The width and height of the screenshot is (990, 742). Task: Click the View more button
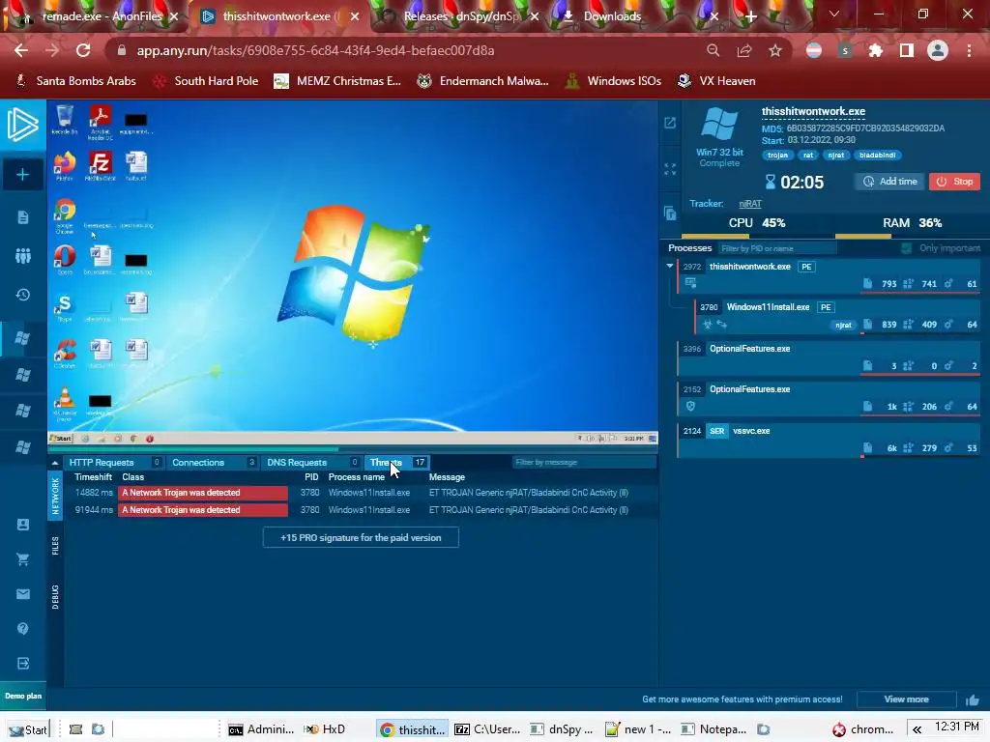[906, 699]
